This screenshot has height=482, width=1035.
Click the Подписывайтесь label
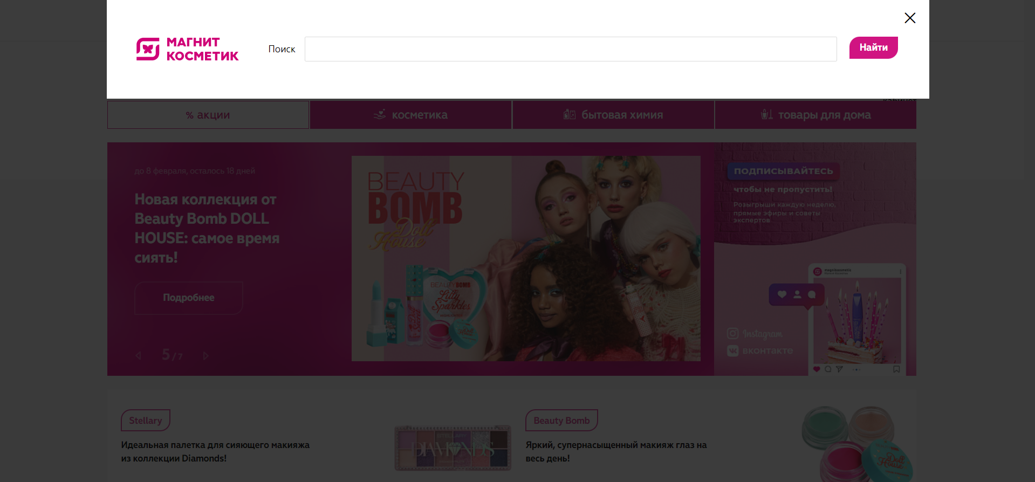tap(783, 171)
